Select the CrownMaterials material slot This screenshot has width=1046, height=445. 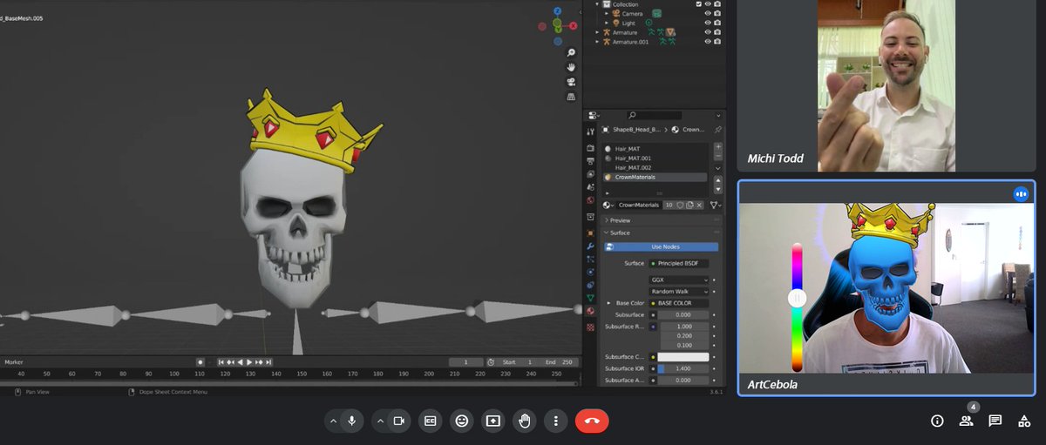pyautogui.click(x=654, y=177)
